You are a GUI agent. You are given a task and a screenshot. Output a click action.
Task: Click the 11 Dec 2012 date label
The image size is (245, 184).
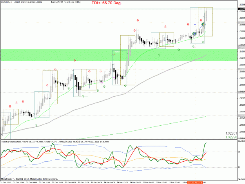tap(6, 182)
